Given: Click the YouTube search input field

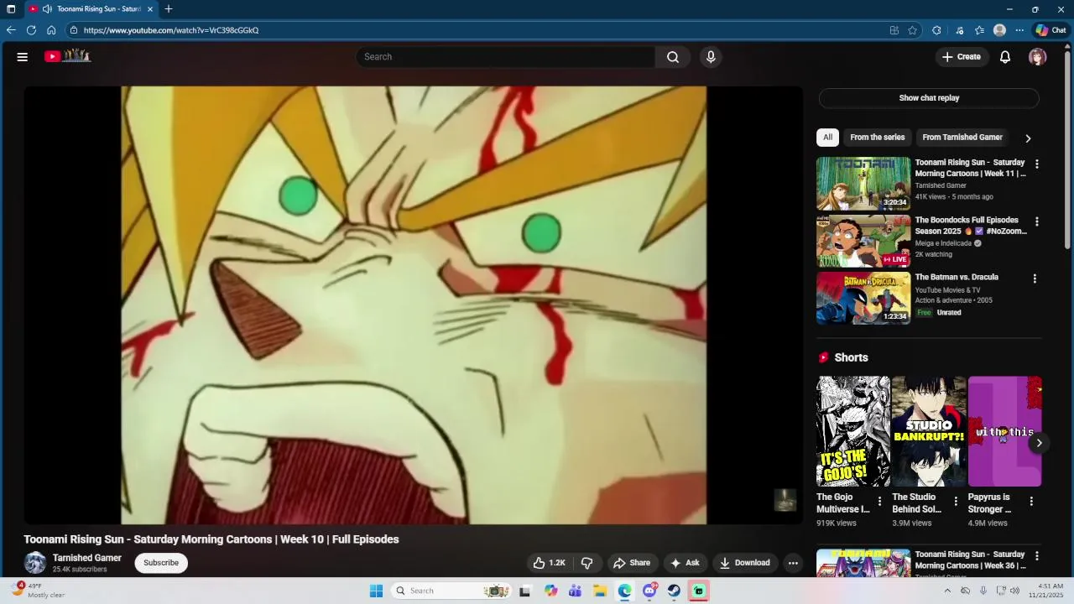Looking at the screenshot, I should click(x=506, y=57).
